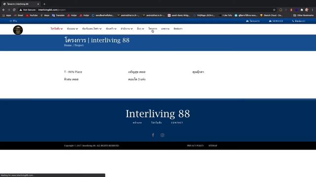Screen dimensions: 316x177
Task: Click the Interliving 88 footer title
Action: click(x=158, y=114)
